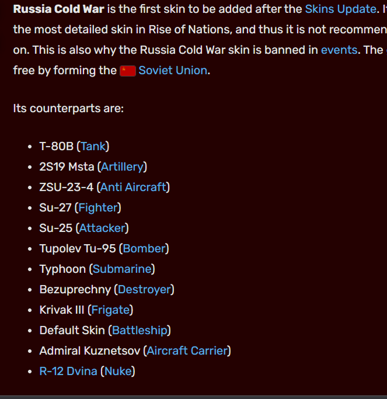Open the Artillery link
This screenshot has height=399, width=387.
123,167
